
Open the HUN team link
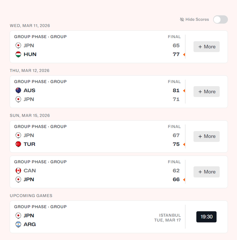point(30,54)
